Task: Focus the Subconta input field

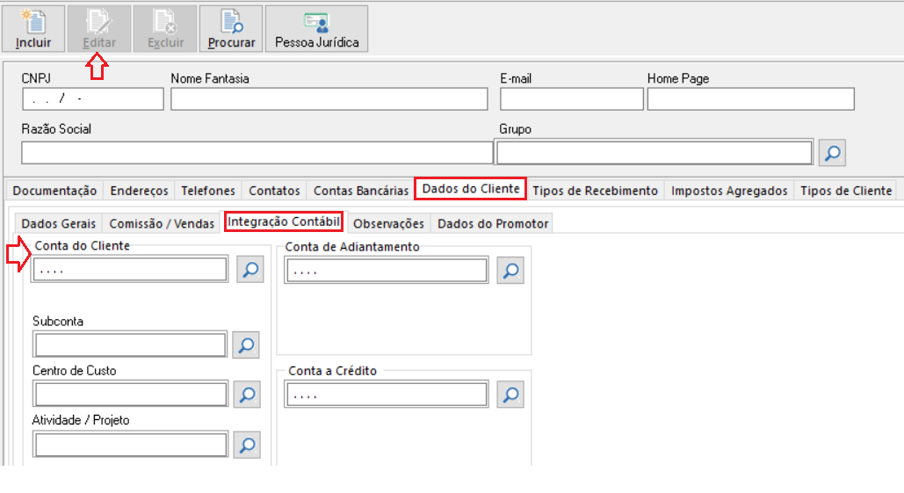Action: (x=130, y=344)
